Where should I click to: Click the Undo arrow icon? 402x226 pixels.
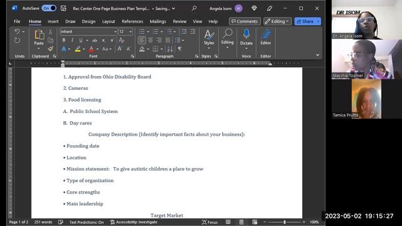click(17, 31)
